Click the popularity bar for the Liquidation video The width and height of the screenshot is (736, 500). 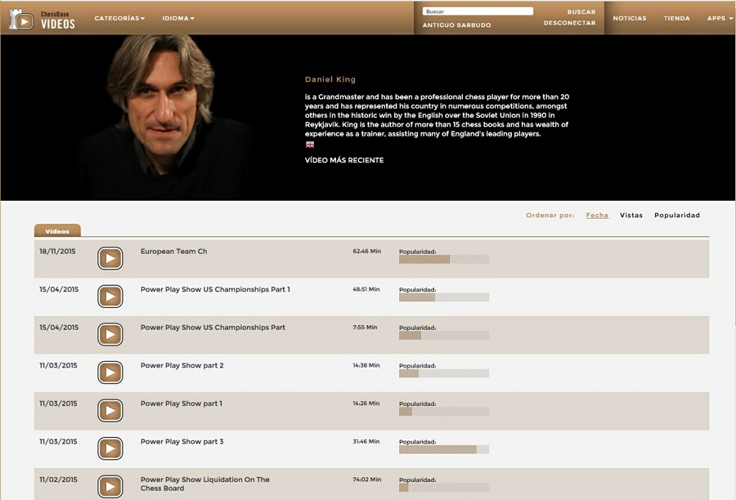pyautogui.click(x=444, y=487)
